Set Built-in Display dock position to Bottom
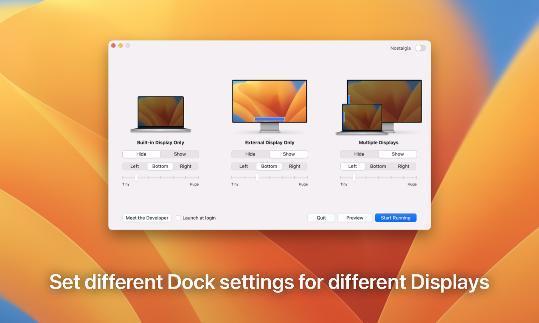Screen dimensions: 539x323 (160, 166)
